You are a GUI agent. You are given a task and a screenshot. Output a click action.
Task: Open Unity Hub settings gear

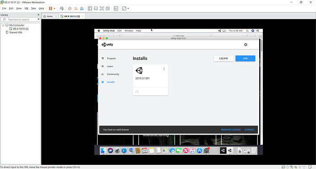pyautogui.click(x=245, y=45)
